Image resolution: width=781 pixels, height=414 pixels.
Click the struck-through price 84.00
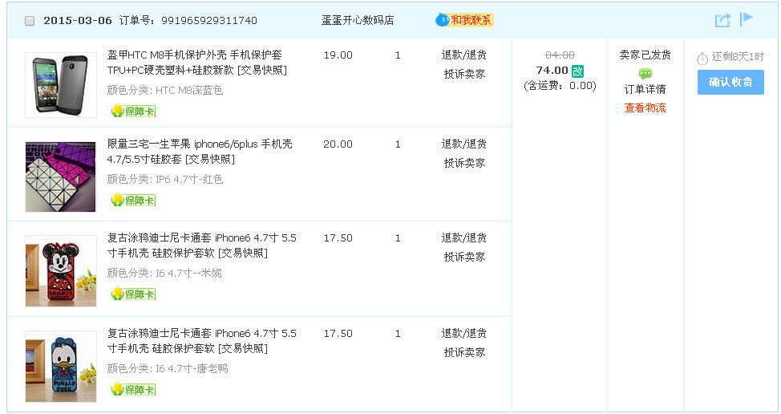point(560,55)
